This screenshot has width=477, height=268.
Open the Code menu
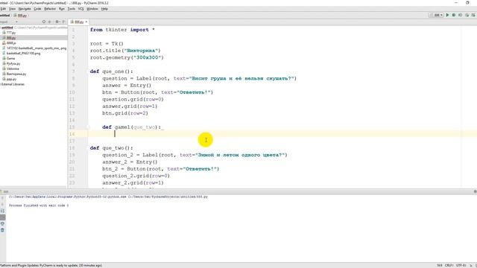(x=37, y=9)
